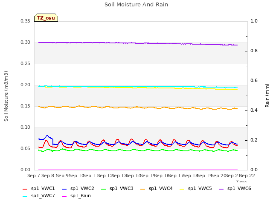Viewport: 273px width, 204px height.
Task: Click the Soil Moisture (m3/m3) axis label
Action: point(6,96)
